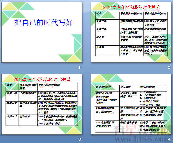The width and height of the screenshot is (173, 143).
Task: Click 全国二卷 cell in the 2017 table
Action: pos(107,23)
